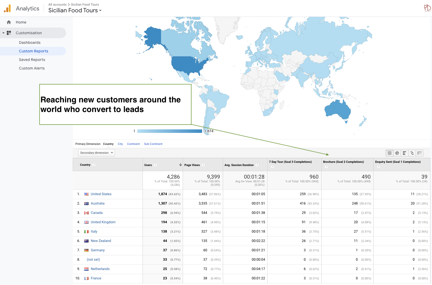
Task: Select the City primary dimension
Action: pyautogui.click(x=120, y=144)
